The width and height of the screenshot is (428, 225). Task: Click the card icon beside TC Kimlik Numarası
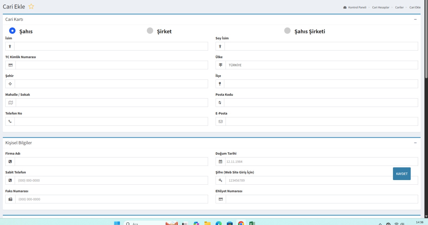click(x=10, y=65)
